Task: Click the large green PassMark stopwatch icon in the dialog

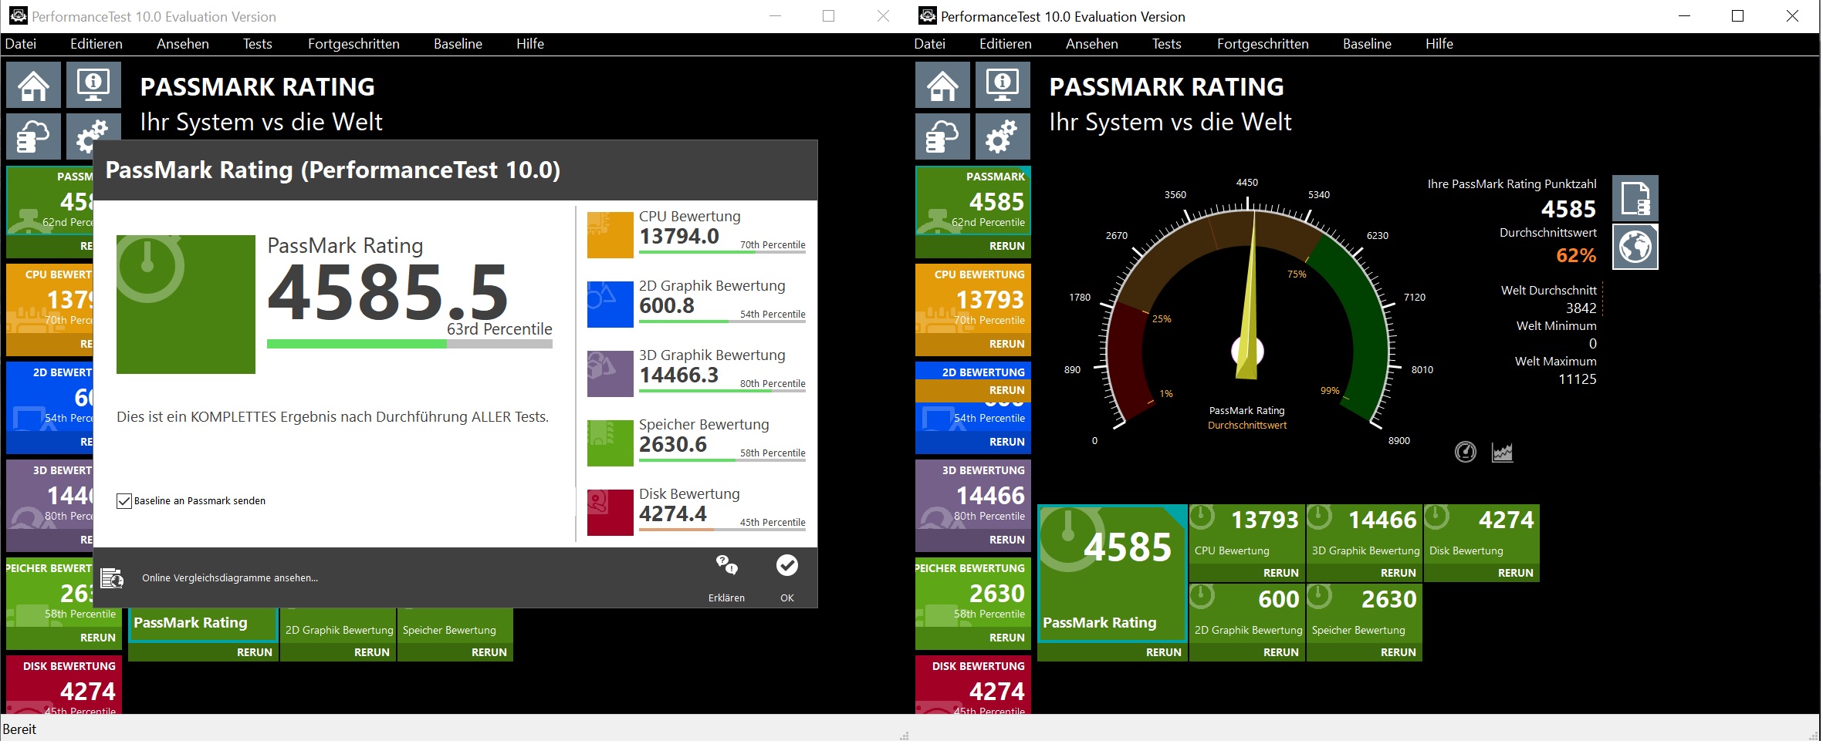Action: (185, 305)
